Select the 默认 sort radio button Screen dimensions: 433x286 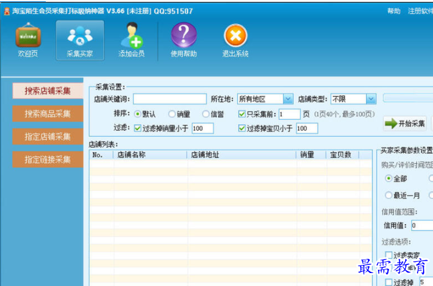pyautogui.click(x=137, y=114)
